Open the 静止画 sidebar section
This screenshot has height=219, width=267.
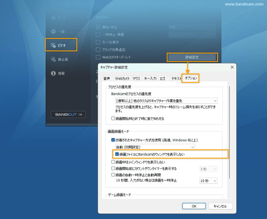(x=59, y=59)
